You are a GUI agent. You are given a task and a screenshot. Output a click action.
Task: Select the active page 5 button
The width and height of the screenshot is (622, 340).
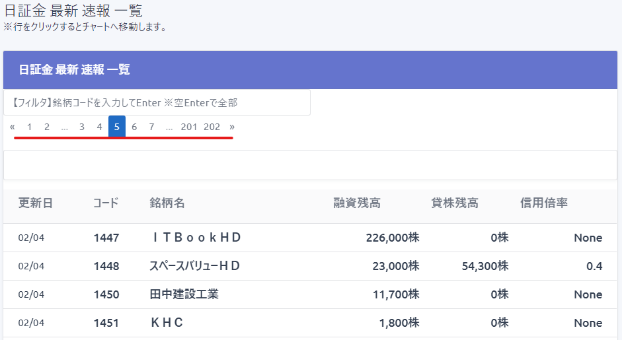(x=117, y=127)
